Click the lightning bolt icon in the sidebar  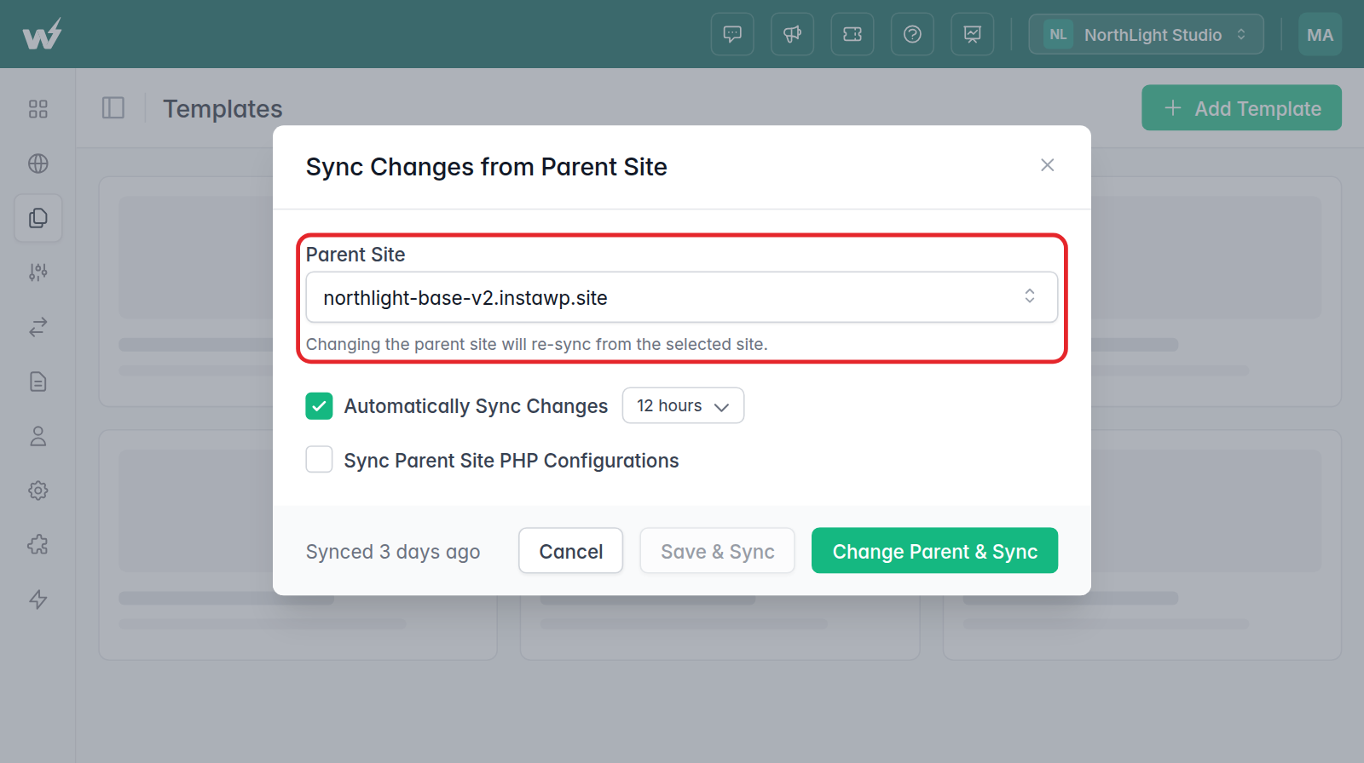pyautogui.click(x=38, y=599)
